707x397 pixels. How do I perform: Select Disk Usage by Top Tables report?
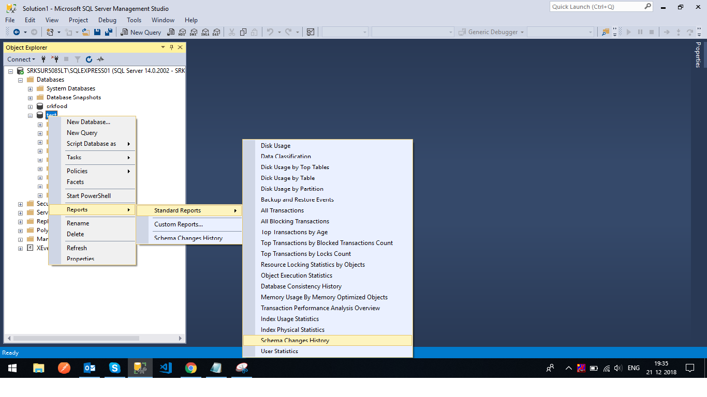tap(294, 167)
